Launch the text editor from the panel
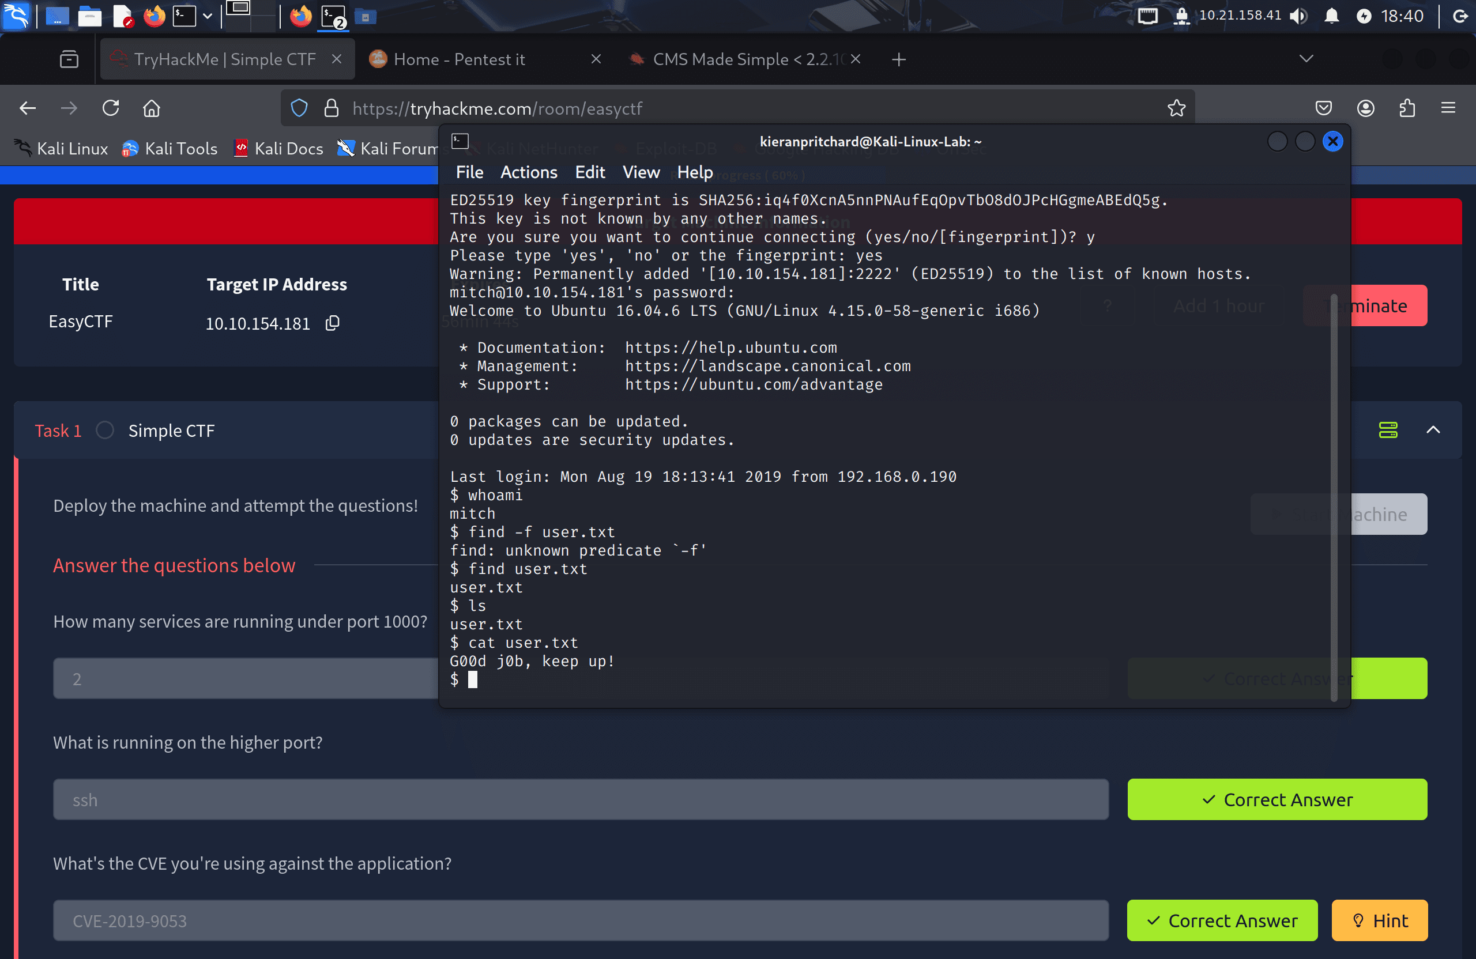The image size is (1476, 959). 123,16
